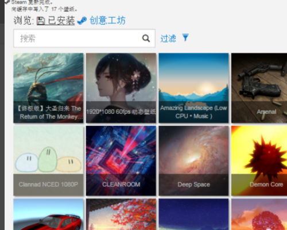Select the Deep Space galaxy wallpaper
This screenshot has width=287, height=230.
tap(193, 161)
